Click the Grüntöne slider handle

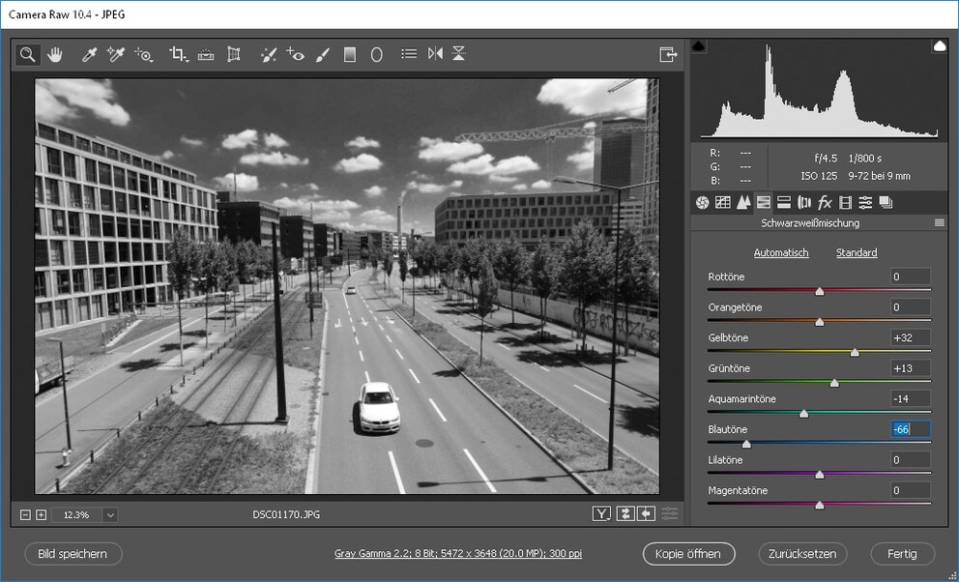pyautogui.click(x=834, y=383)
